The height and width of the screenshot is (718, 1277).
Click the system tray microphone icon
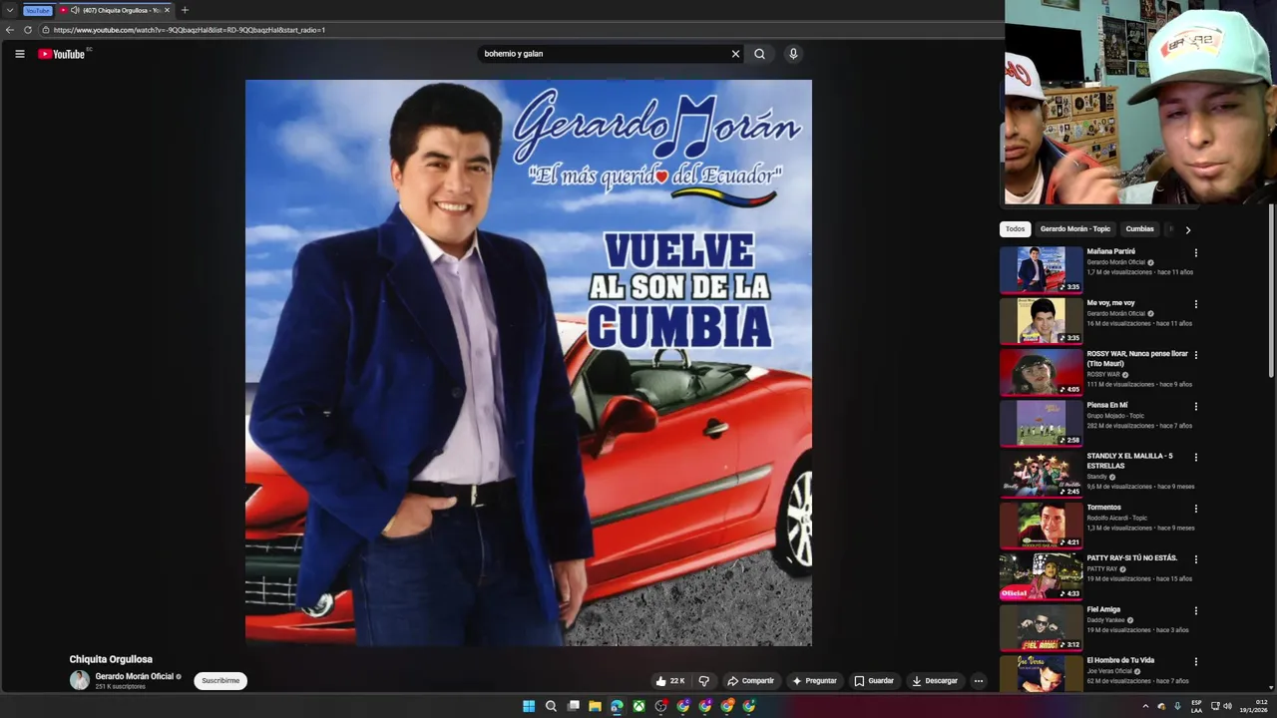pos(1177,706)
